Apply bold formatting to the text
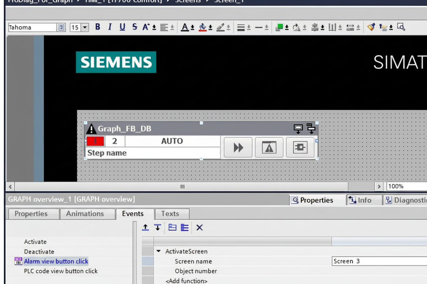The height and width of the screenshot is (284, 427). coord(98,27)
